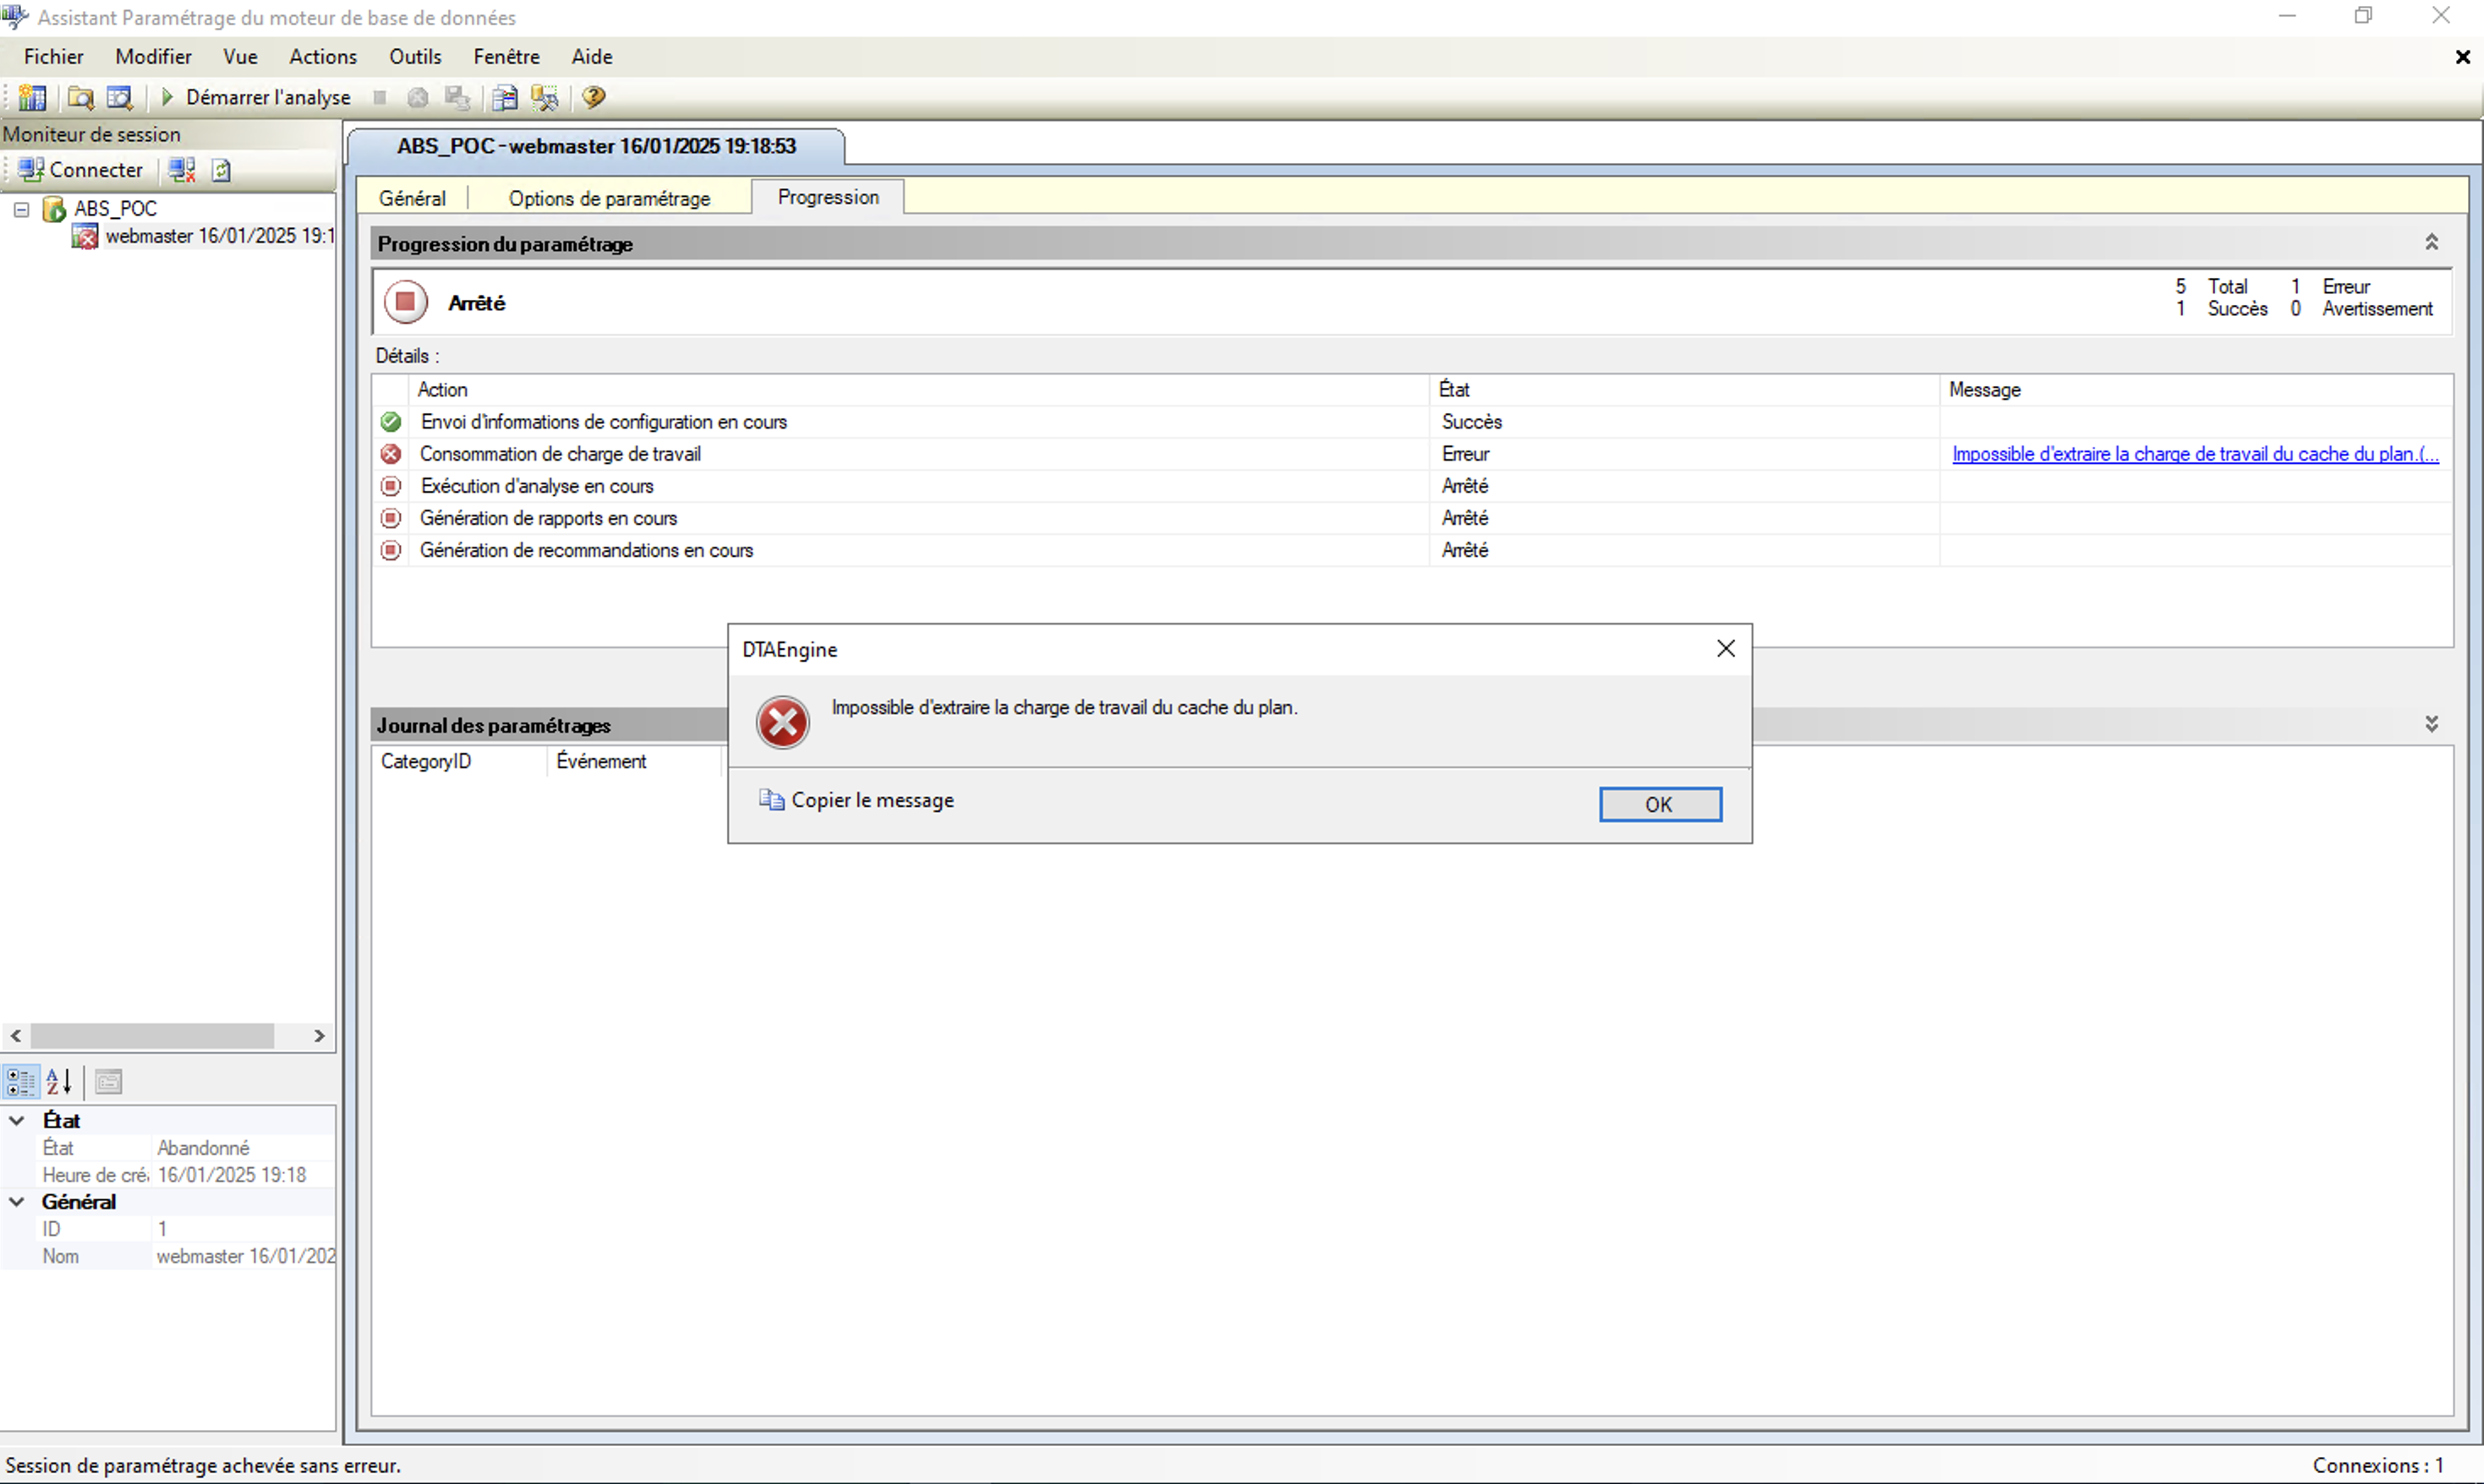Click the Connecter button in session monitor
The width and height of the screenshot is (2484, 1484).
pos(81,170)
